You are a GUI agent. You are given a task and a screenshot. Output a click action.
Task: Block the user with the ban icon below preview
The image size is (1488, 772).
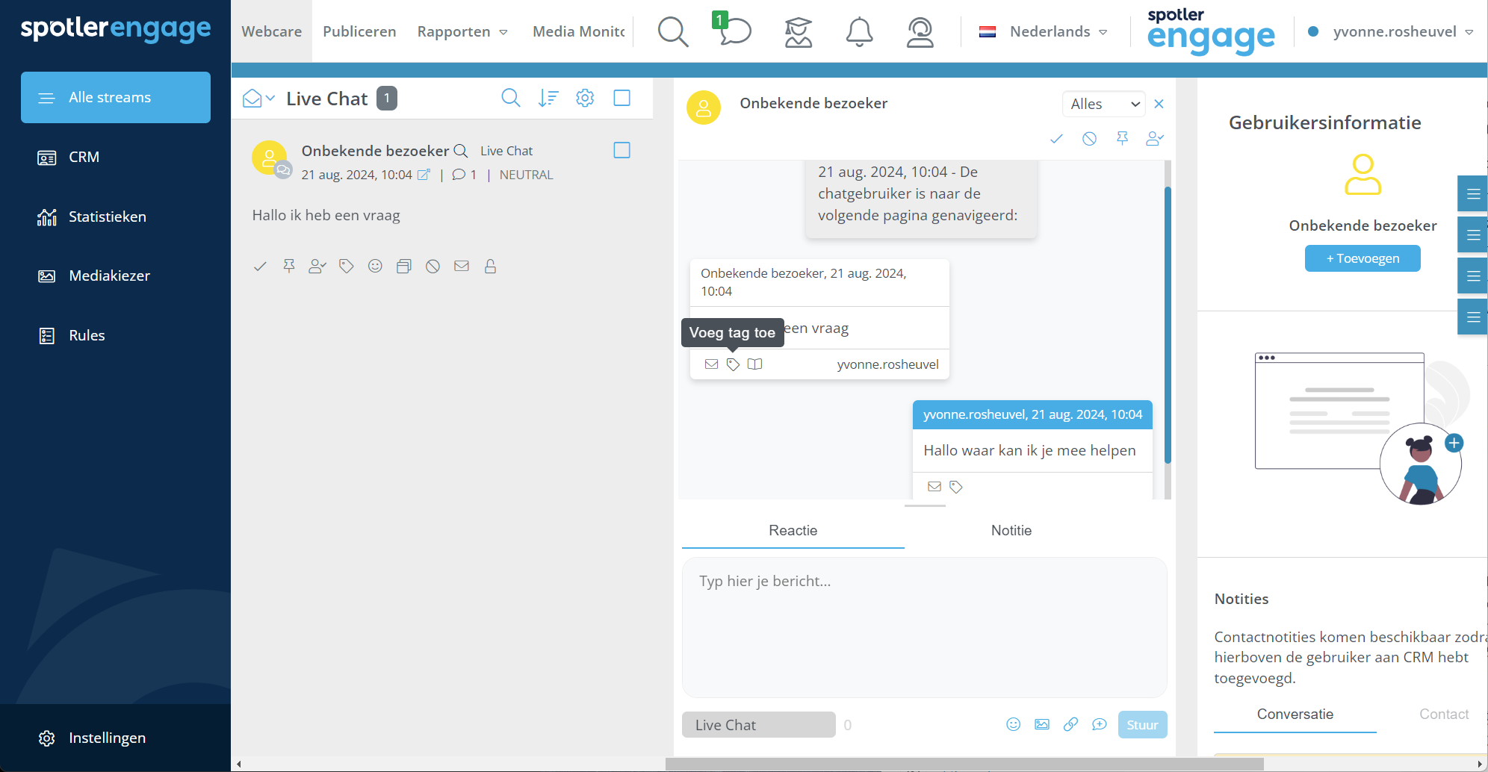pos(433,266)
